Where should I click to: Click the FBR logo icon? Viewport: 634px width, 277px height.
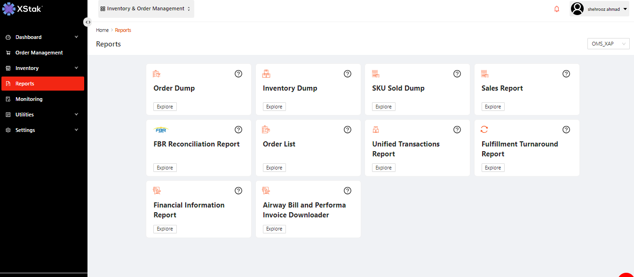click(x=161, y=130)
